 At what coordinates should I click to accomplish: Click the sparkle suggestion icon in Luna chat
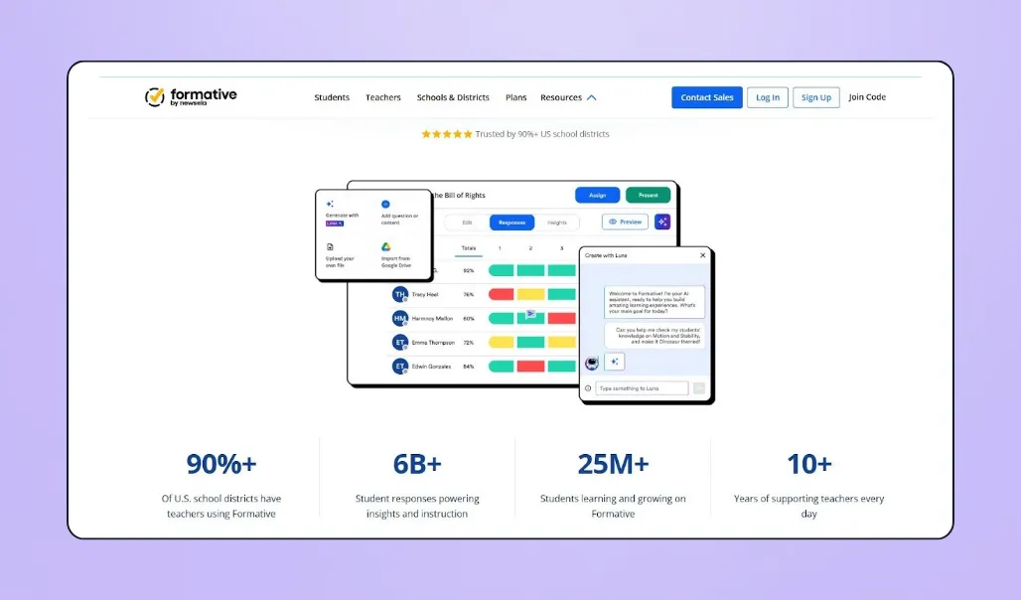616,362
